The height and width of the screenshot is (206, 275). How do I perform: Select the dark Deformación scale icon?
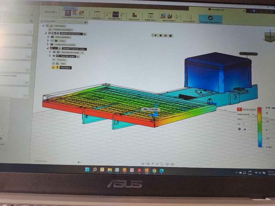pos(116,14)
